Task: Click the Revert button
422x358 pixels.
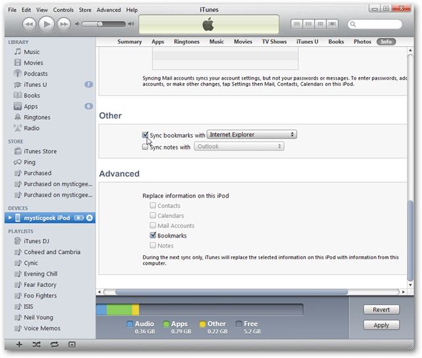Action: [381, 310]
